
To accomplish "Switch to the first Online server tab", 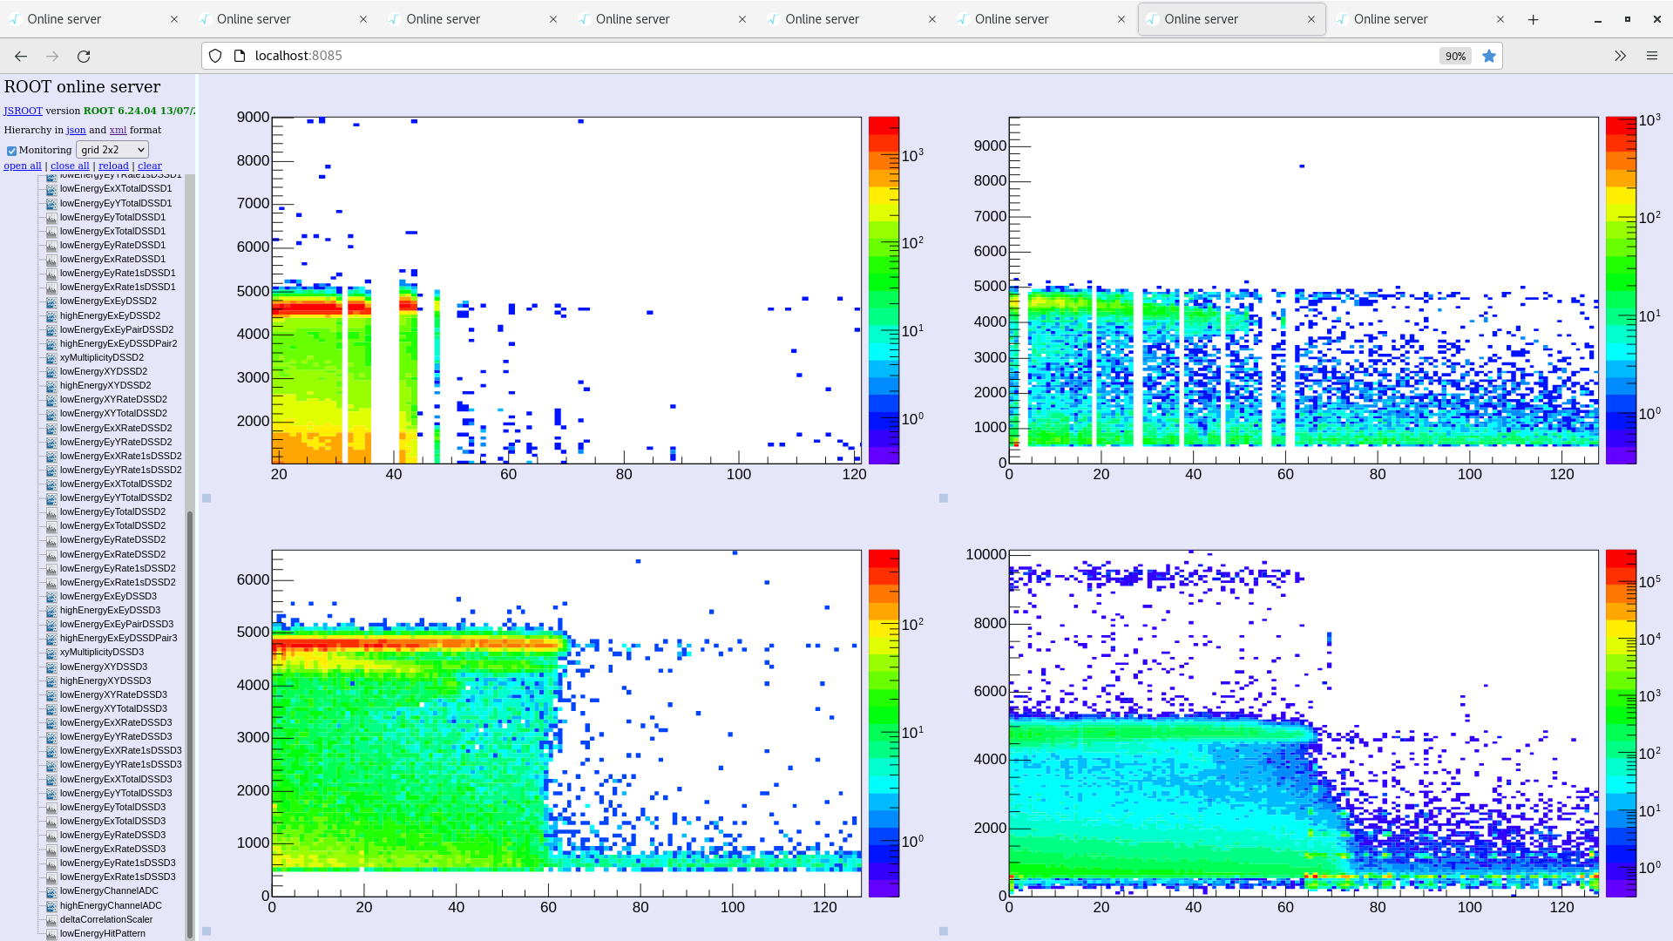I will pos(64,19).
